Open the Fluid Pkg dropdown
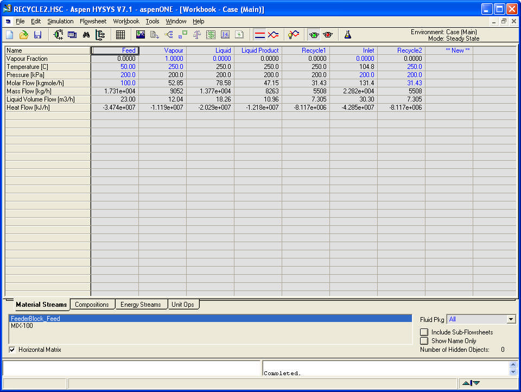The height and width of the screenshot is (392, 521). tap(511, 319)
